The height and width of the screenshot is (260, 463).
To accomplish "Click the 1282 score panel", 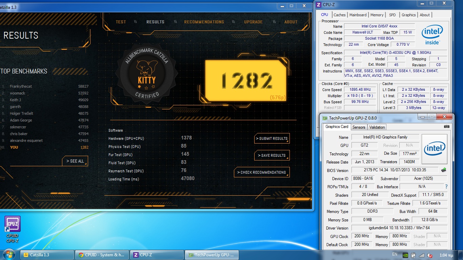I will click(246, 81).
